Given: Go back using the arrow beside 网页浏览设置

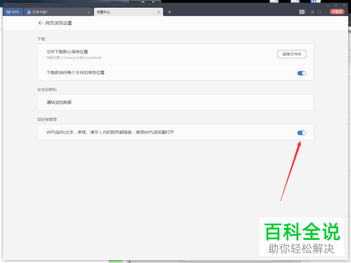Looking at the screenshot, I should pos(41,23).
